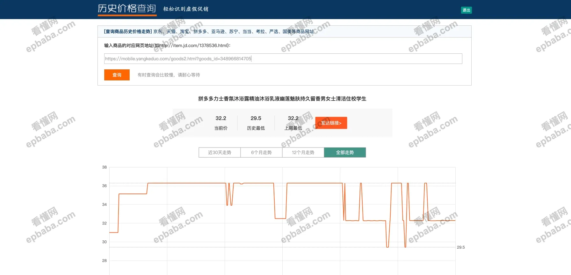Click the product title starting with 拼多多力士香氛沐浴露
The height and width of the screenshot is (275, 571).
coord(282,99)
